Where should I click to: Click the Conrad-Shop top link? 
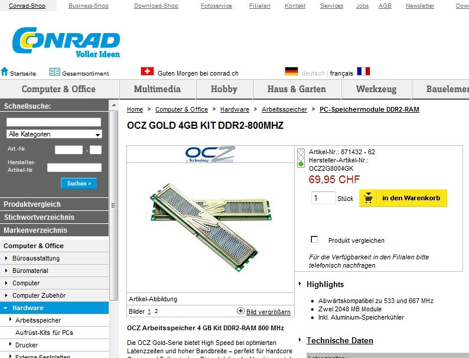coord(27,6)
